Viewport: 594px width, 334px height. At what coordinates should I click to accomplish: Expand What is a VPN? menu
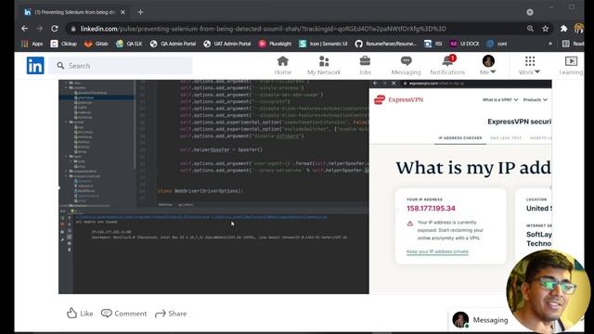point(500,99)
